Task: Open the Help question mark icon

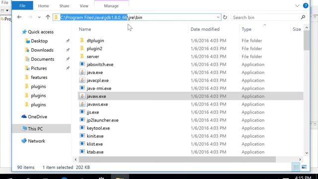Action: (x=306, y=5)
